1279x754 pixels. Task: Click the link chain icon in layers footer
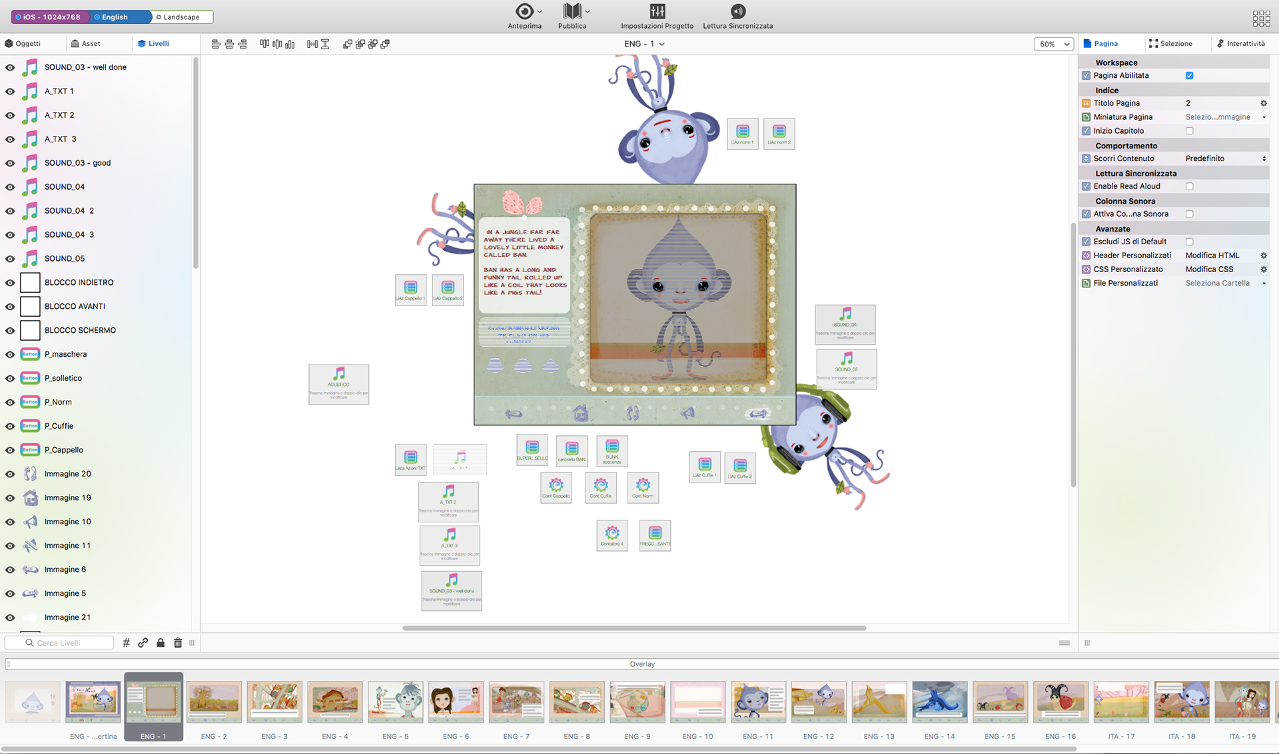143,643
